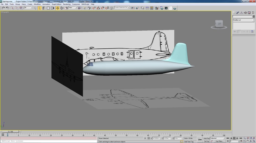Click the time slider at 0 / 100
Screen dimensions: 256x143
[x=10, y=132]
